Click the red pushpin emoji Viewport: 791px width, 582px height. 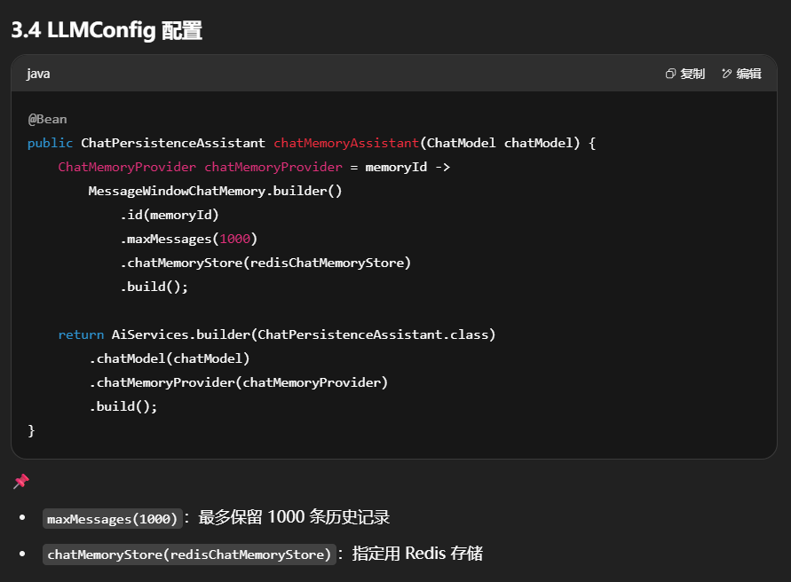click(x=21, y=481)
